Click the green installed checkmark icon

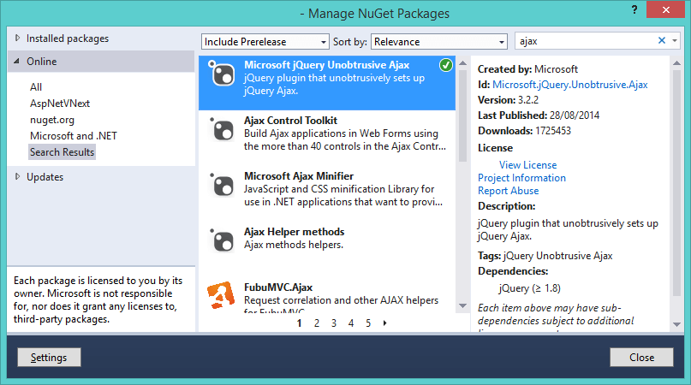click(446, 65)
